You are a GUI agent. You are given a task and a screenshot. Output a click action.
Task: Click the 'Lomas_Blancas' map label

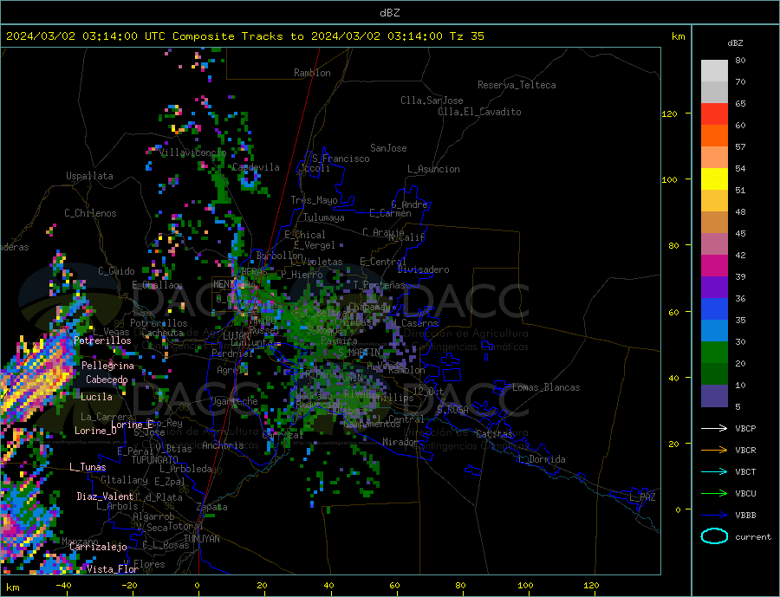tap(546, 387)
